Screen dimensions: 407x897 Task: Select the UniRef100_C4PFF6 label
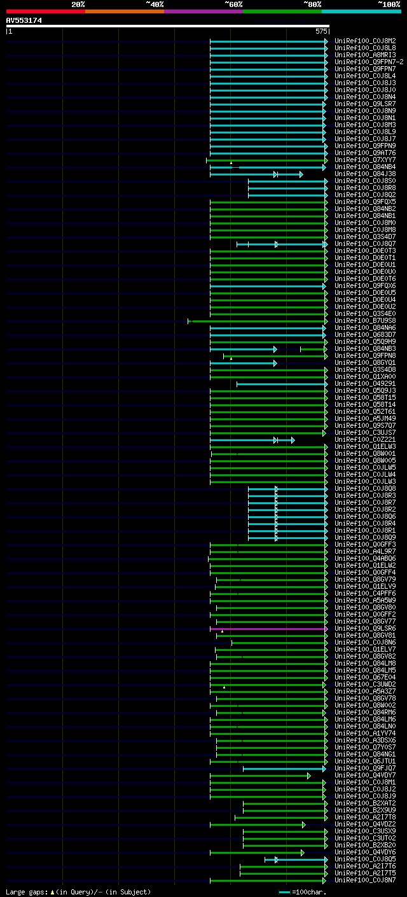(365, 594)
